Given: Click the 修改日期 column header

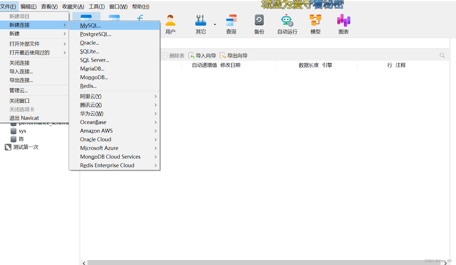Looking at the screenshot, I should [230, 65].
